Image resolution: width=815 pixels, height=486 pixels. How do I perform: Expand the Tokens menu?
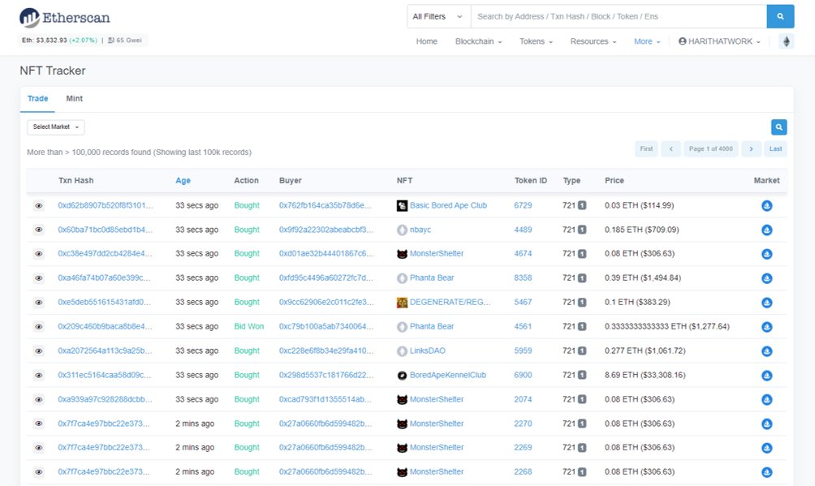pos(536,41)
